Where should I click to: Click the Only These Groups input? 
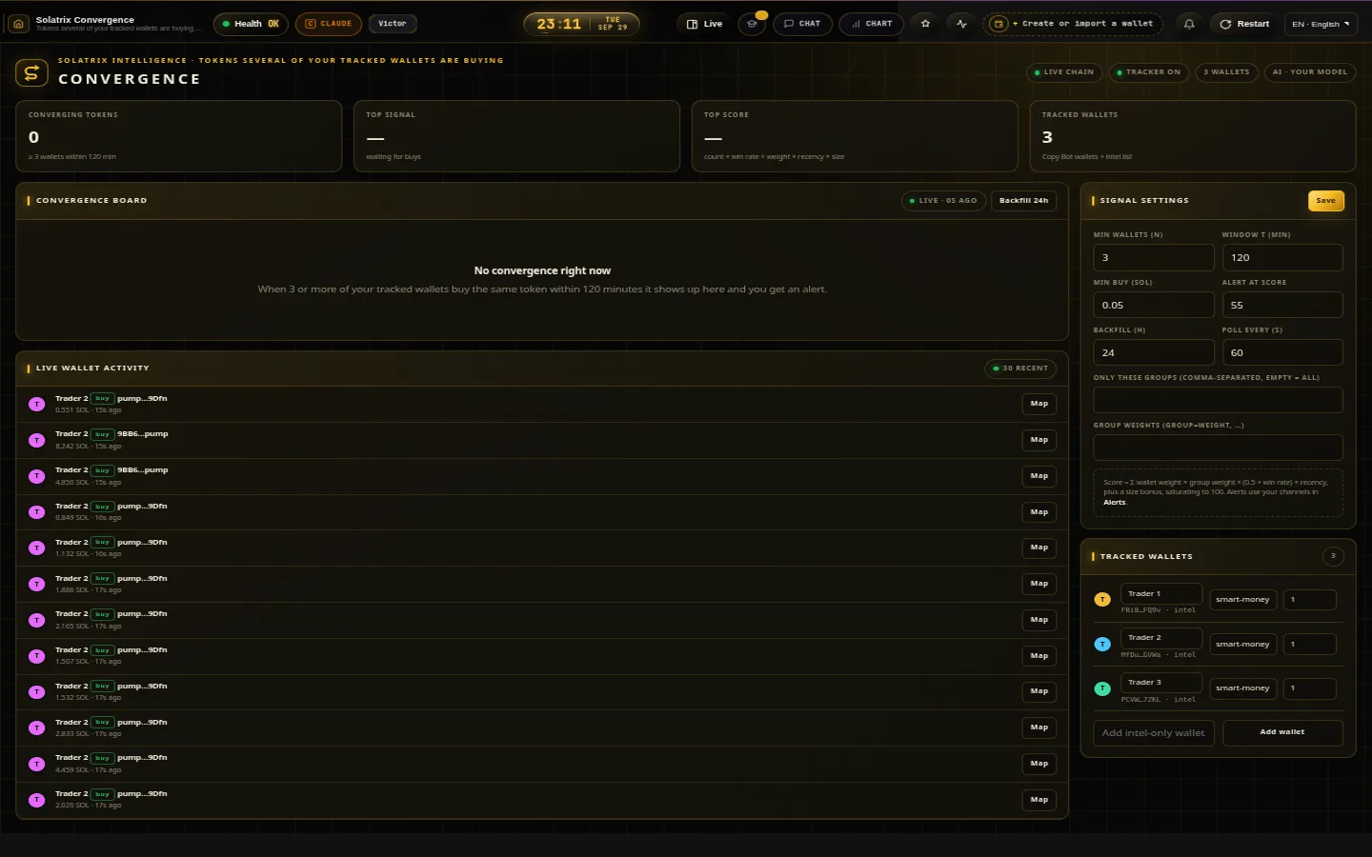(x=1219, y=400)
